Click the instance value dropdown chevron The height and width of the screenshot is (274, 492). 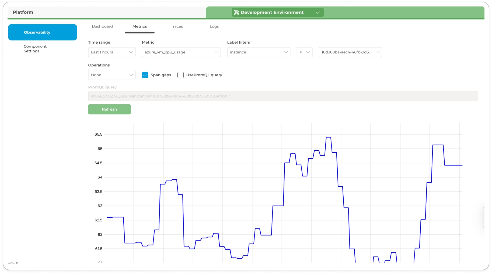coord(377,52)
